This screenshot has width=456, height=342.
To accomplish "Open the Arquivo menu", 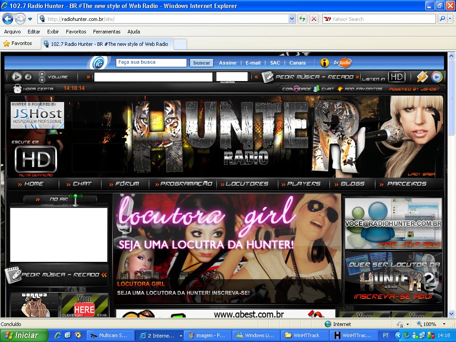I will point(12,32).
